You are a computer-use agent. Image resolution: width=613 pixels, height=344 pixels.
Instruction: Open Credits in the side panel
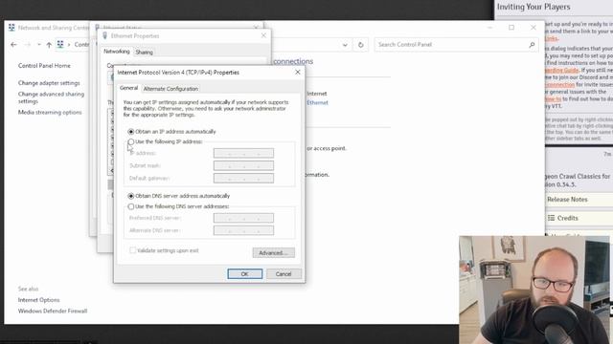567,218
